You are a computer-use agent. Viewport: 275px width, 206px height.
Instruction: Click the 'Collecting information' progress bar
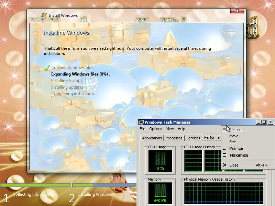[36, 185]
